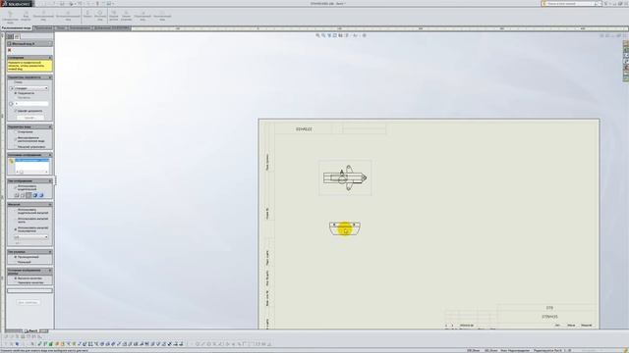Switch to the Annotation tab
The width and height of the screenshot is (629, 353).
[43, 28]
